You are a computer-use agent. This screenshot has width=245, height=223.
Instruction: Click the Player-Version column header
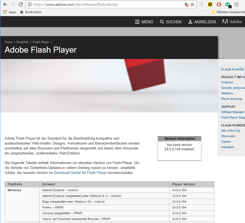[192, 184]
